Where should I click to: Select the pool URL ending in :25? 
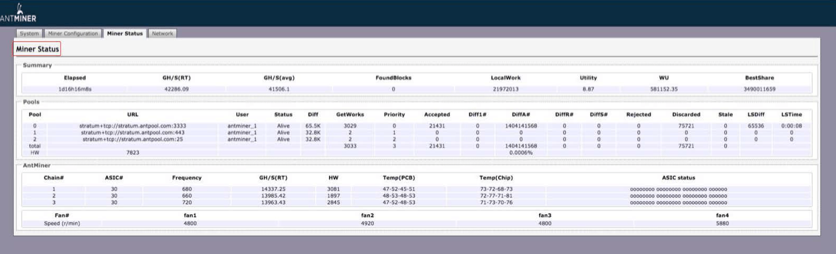pyautogui.click(x=133, y=139)
